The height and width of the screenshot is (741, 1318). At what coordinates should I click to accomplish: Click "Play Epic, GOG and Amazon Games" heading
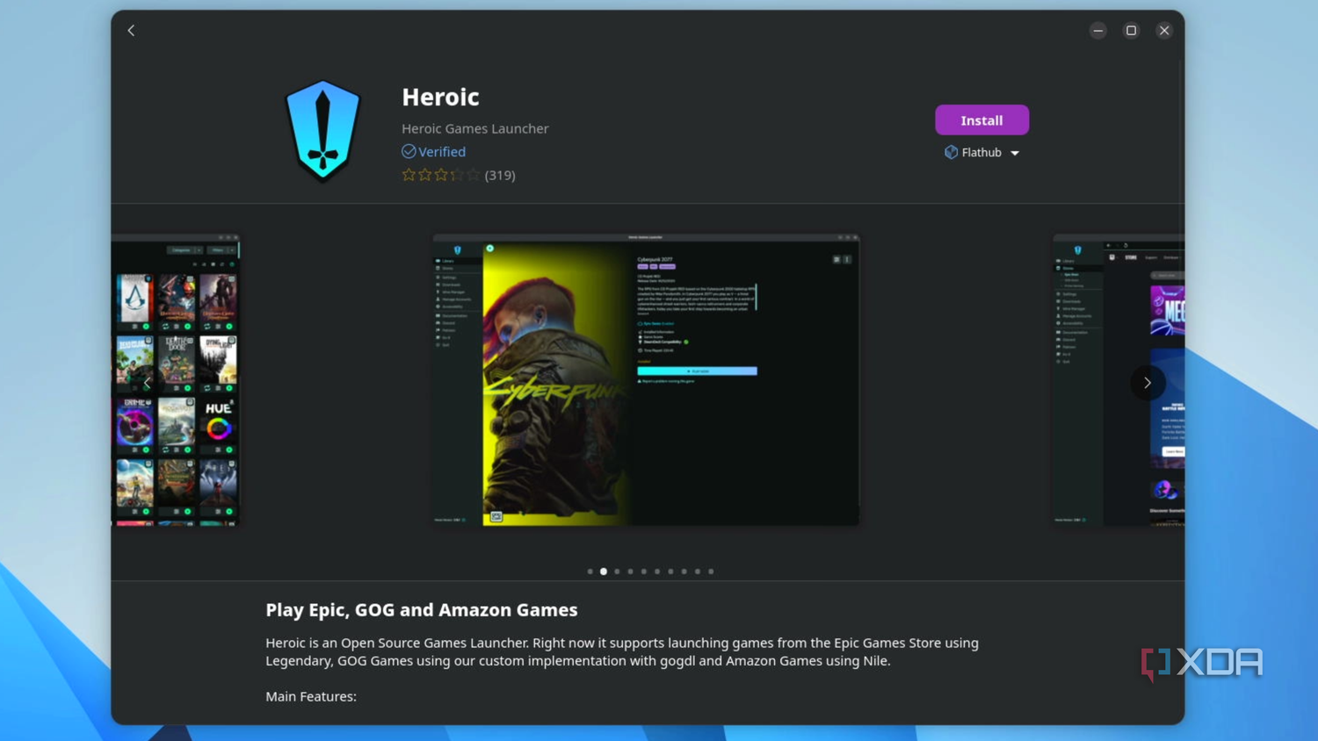click(422, 609)
